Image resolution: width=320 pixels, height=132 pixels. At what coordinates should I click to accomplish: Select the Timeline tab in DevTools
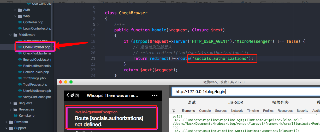coord(253,111)
